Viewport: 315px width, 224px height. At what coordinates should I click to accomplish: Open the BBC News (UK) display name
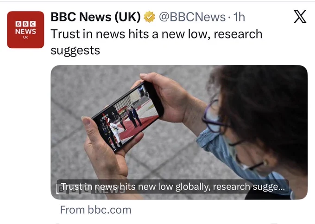(95, 17)
